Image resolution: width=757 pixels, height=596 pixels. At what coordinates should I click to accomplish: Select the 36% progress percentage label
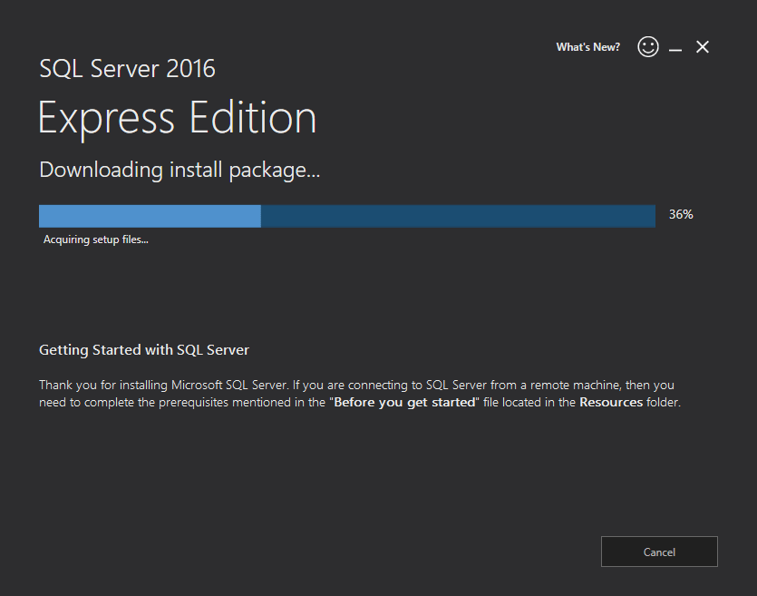[681, 214]
